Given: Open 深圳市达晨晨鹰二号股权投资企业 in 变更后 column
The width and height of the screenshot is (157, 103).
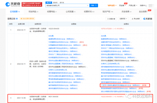Looking at the screenshot, I should tap(118, 58).
